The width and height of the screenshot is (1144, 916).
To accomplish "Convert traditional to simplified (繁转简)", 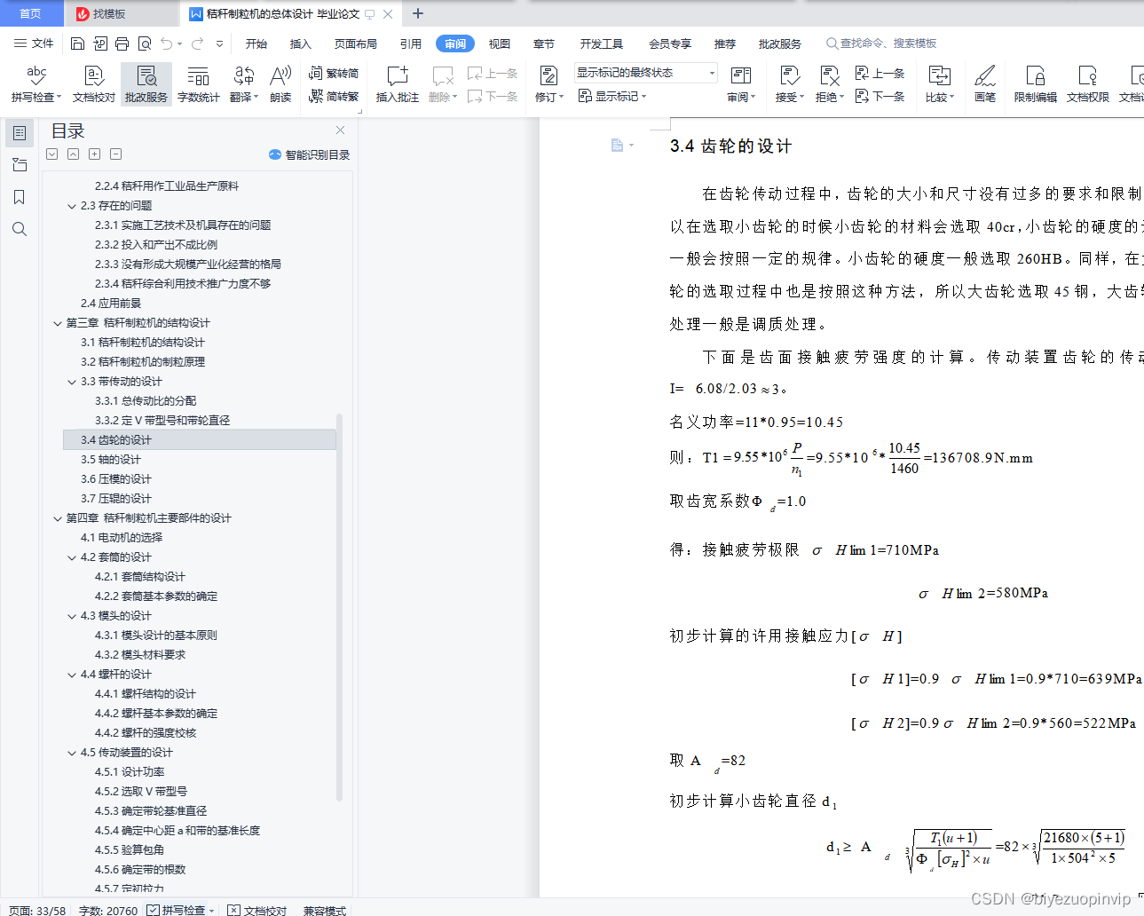I will 334,74.
